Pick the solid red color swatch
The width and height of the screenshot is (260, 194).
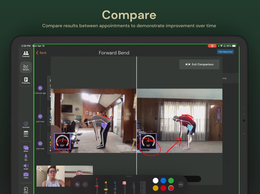point(163,188)
